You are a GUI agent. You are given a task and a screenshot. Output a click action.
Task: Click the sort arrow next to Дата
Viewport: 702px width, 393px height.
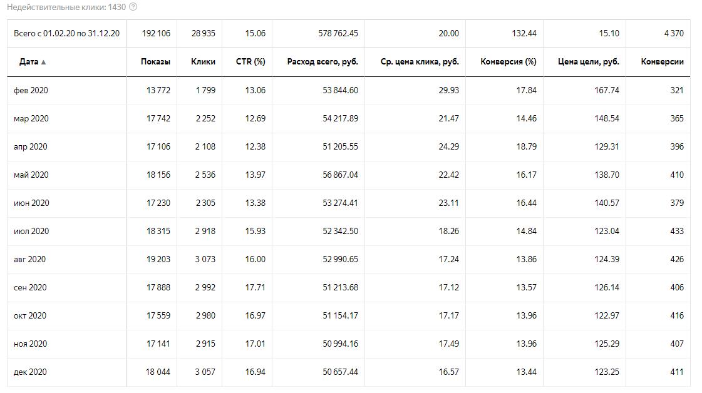click(x=44, y=62)
